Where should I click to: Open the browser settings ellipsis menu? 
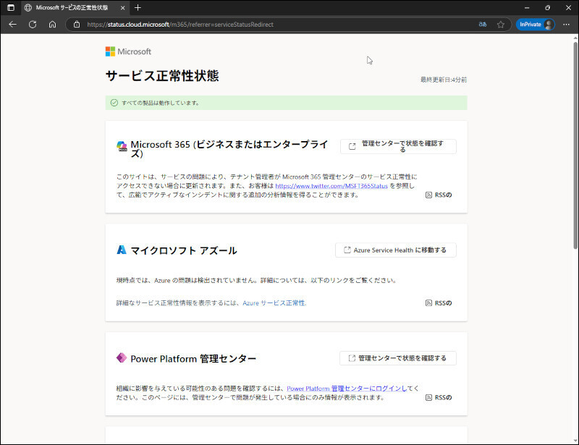[x=566, y=25]
